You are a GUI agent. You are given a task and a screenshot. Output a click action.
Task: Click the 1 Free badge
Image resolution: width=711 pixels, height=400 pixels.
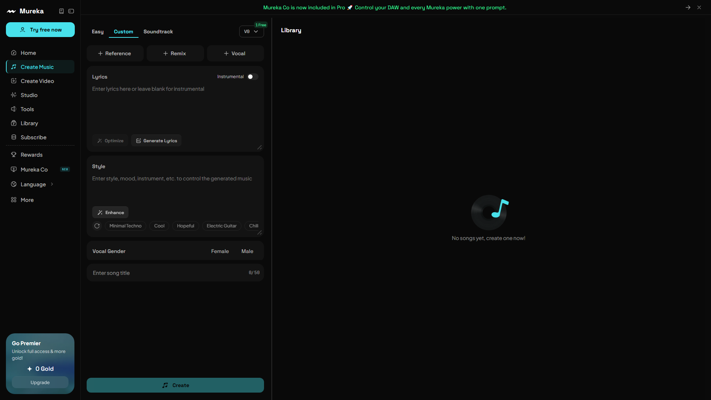tap(261, 25)
